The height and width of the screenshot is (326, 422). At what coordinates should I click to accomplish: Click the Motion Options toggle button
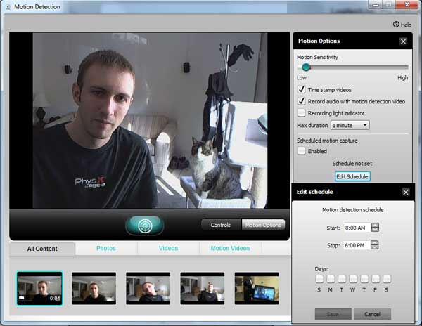click(x=263, y=225)
